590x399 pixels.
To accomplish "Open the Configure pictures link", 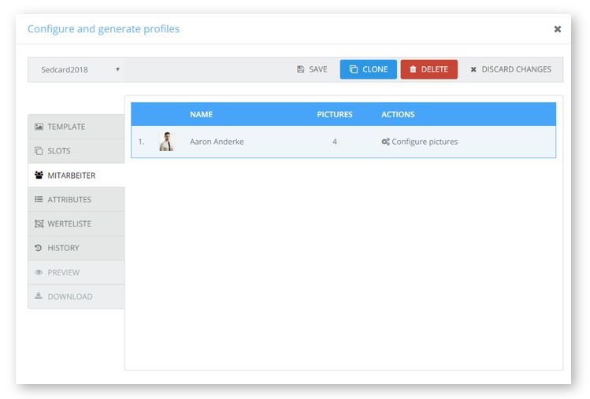I will pos(424,142).
